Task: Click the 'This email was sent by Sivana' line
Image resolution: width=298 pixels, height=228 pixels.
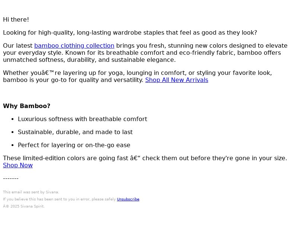Action: [x=31, y=192]
